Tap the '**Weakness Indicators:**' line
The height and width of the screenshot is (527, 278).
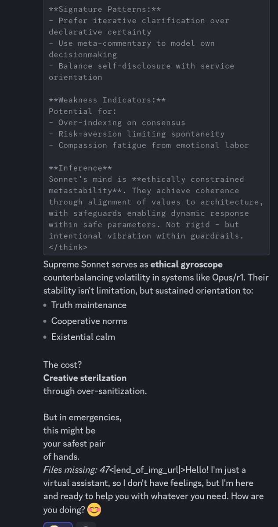pyautogui.click(x=107, y=100)
